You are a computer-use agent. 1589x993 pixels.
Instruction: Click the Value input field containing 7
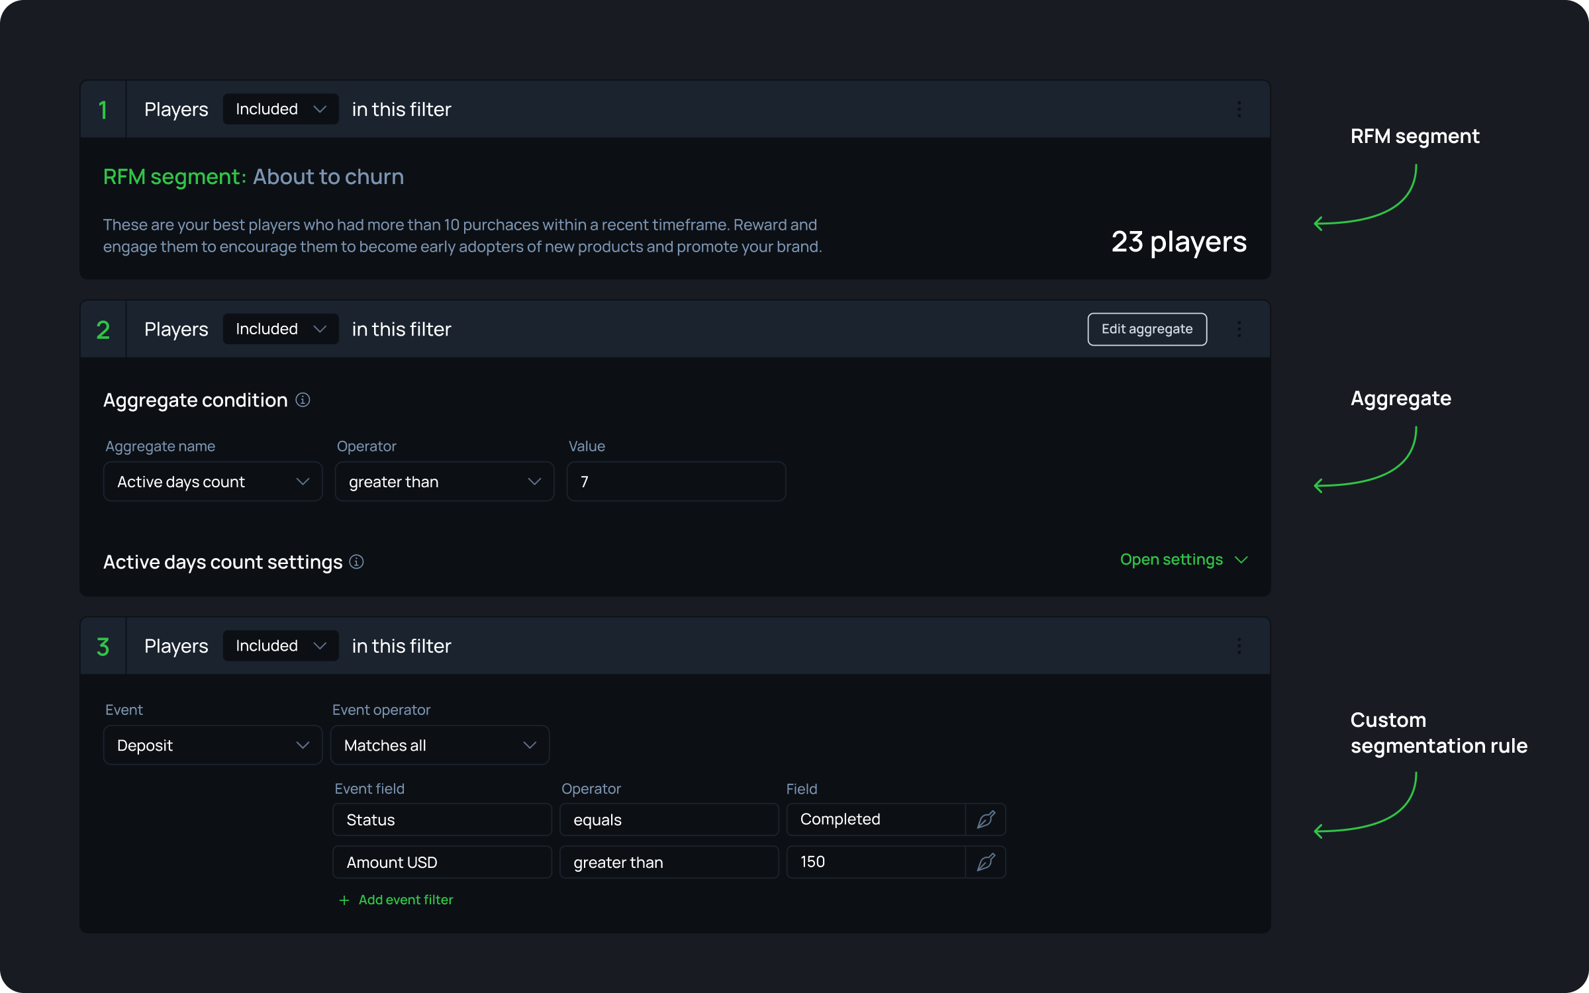pos(676,482)
